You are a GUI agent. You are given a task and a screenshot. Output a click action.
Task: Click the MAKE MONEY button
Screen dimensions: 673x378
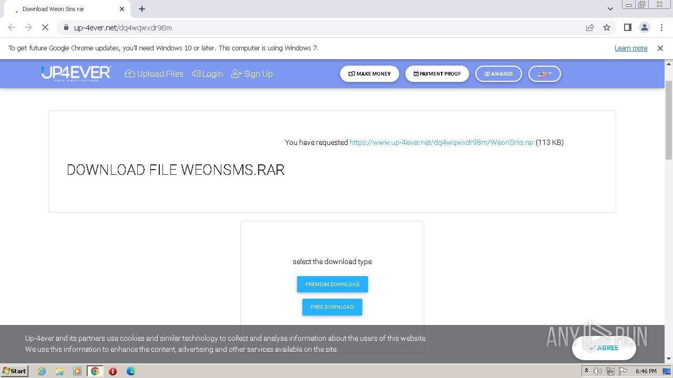tap(370, 73)
